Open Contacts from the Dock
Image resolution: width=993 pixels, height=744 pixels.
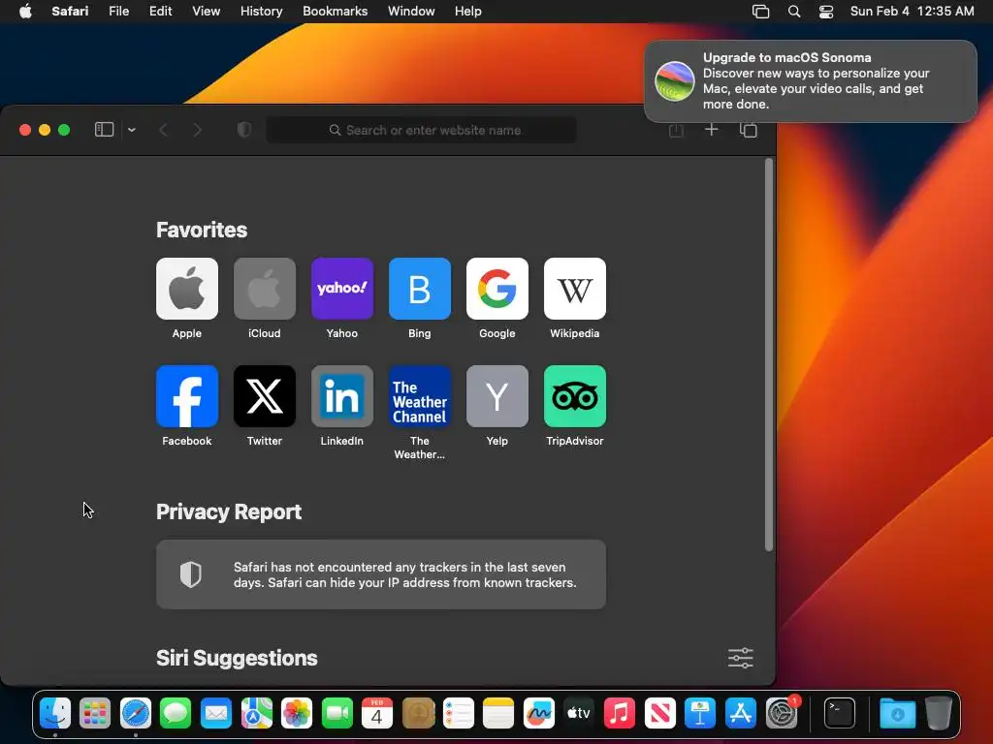tap(418, 714)
